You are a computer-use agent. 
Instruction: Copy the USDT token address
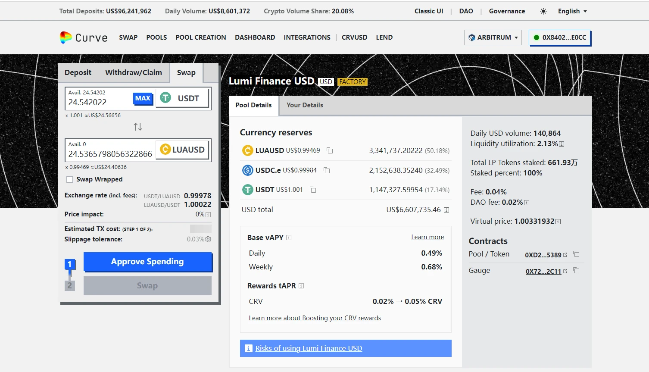[x=313, y=190]
